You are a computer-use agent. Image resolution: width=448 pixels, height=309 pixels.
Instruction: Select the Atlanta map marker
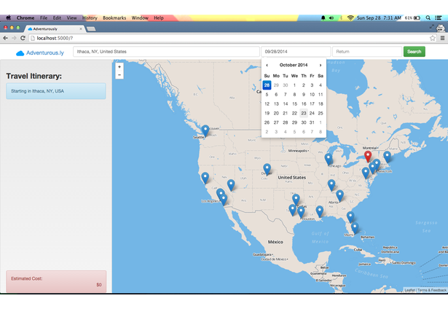tap(339, 196)
